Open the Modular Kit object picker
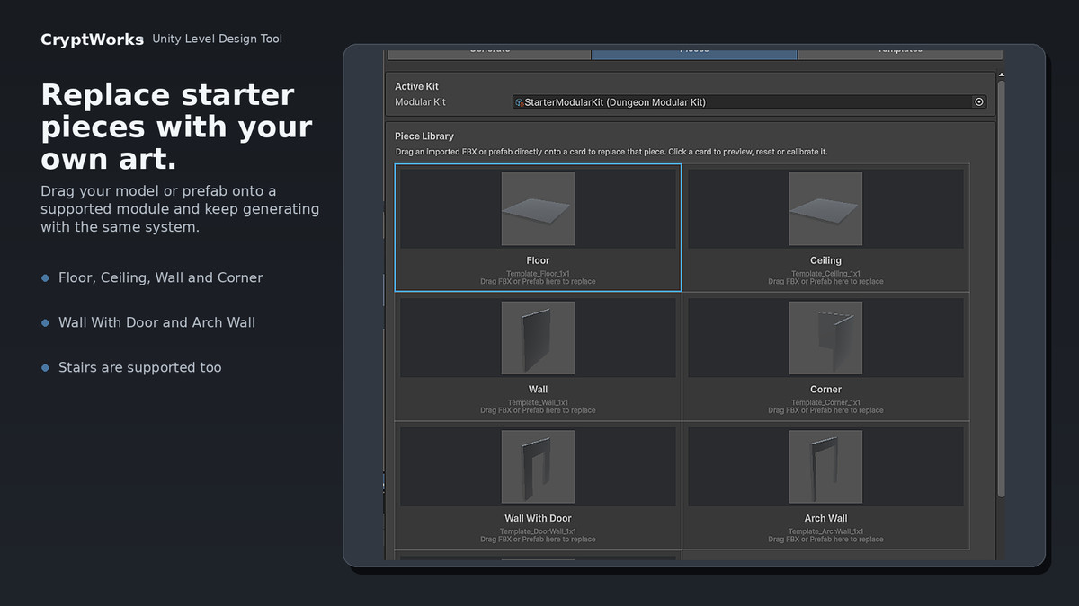This screenshot has width=1079, height=606. tap(979, 102)
